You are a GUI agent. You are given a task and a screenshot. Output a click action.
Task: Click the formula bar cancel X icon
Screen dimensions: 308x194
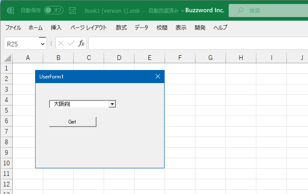[61, 43]
